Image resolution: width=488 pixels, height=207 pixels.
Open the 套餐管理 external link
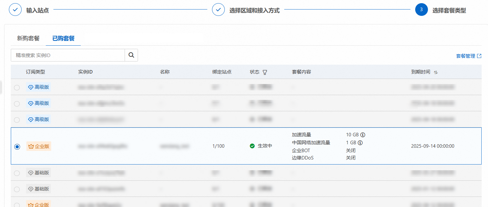(469, 56)
